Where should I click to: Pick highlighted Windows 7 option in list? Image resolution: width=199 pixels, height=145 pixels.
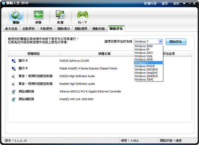(x=149, y=63)
